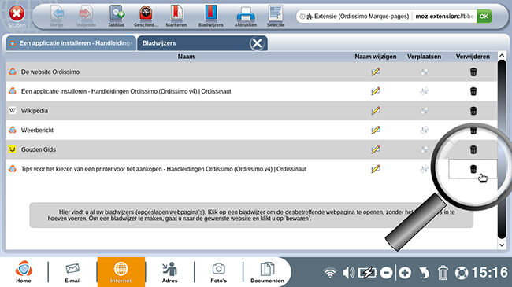Viewport: 512px width, 287px height.
Task: Go back with the Vorige arrow
Action: coord(58,16)
